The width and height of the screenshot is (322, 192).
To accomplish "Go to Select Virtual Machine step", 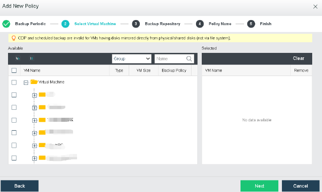I will pos(95,24).
